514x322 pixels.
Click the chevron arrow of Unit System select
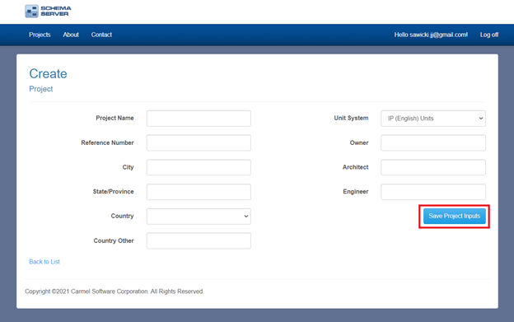click(480, 119)
